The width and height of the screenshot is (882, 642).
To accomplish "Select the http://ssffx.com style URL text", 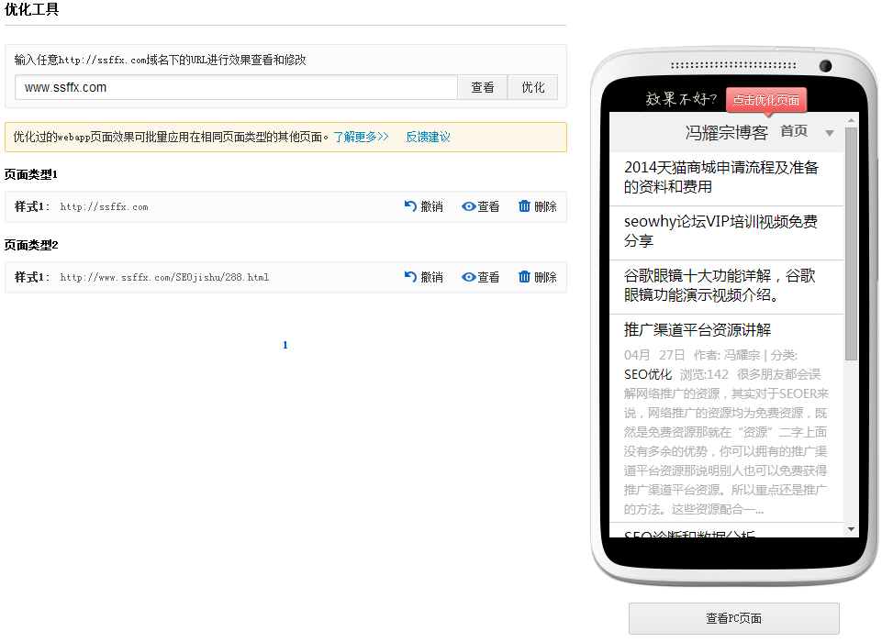I will pyautogui.click(x=104, y=207).
